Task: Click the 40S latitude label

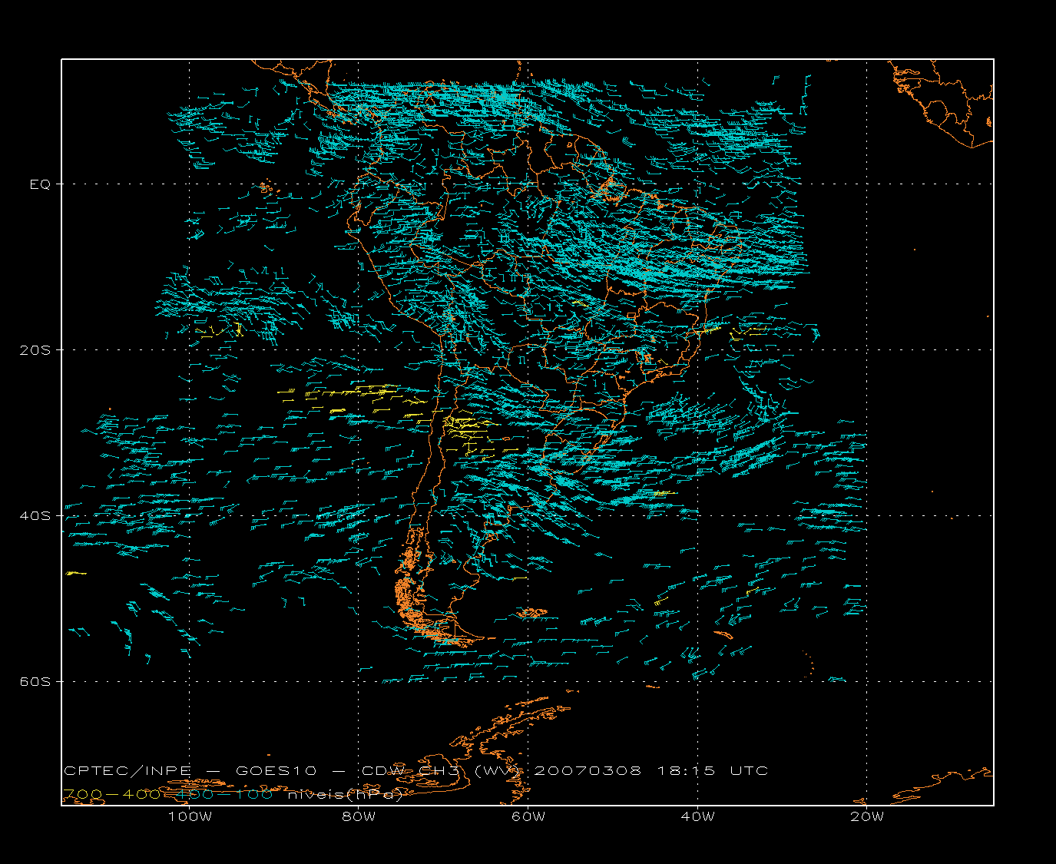Action: pyautogui.click(x=35, y=516)
